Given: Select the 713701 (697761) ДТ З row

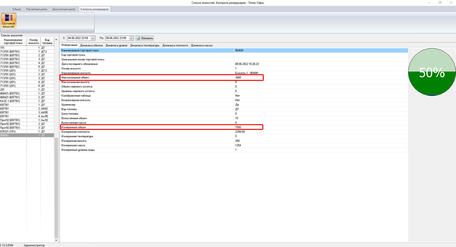Looking at the screenshot, I should click(x=27, y=52).
